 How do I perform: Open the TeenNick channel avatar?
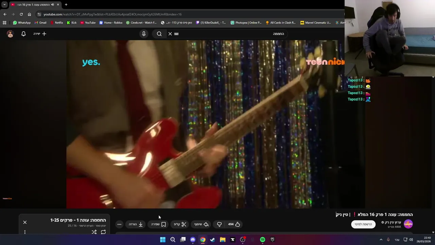click(408, 224)
